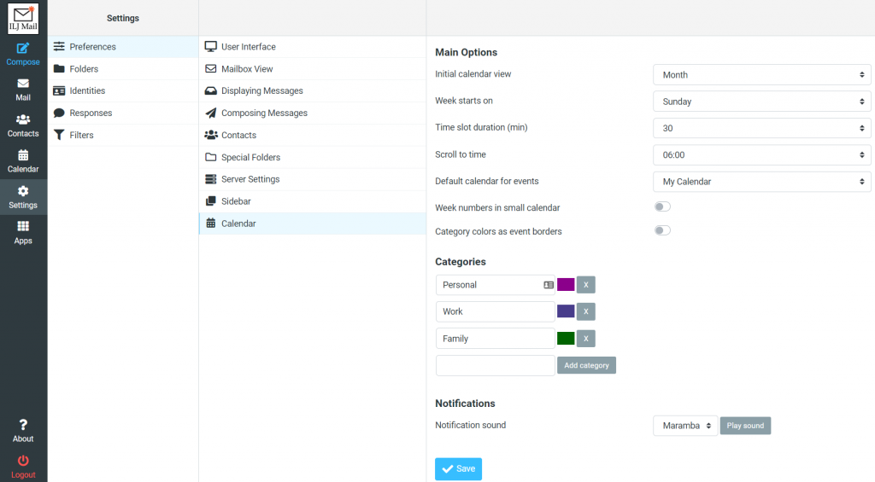Click the empty new category field
875x482 pixels.
tap(495, 365)
